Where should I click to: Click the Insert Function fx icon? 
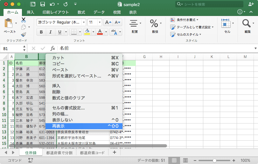click(x=53, y=48)
